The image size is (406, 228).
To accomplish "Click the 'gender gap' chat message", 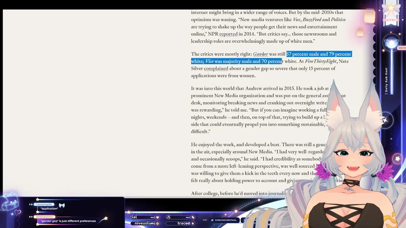I will [68, 221].
